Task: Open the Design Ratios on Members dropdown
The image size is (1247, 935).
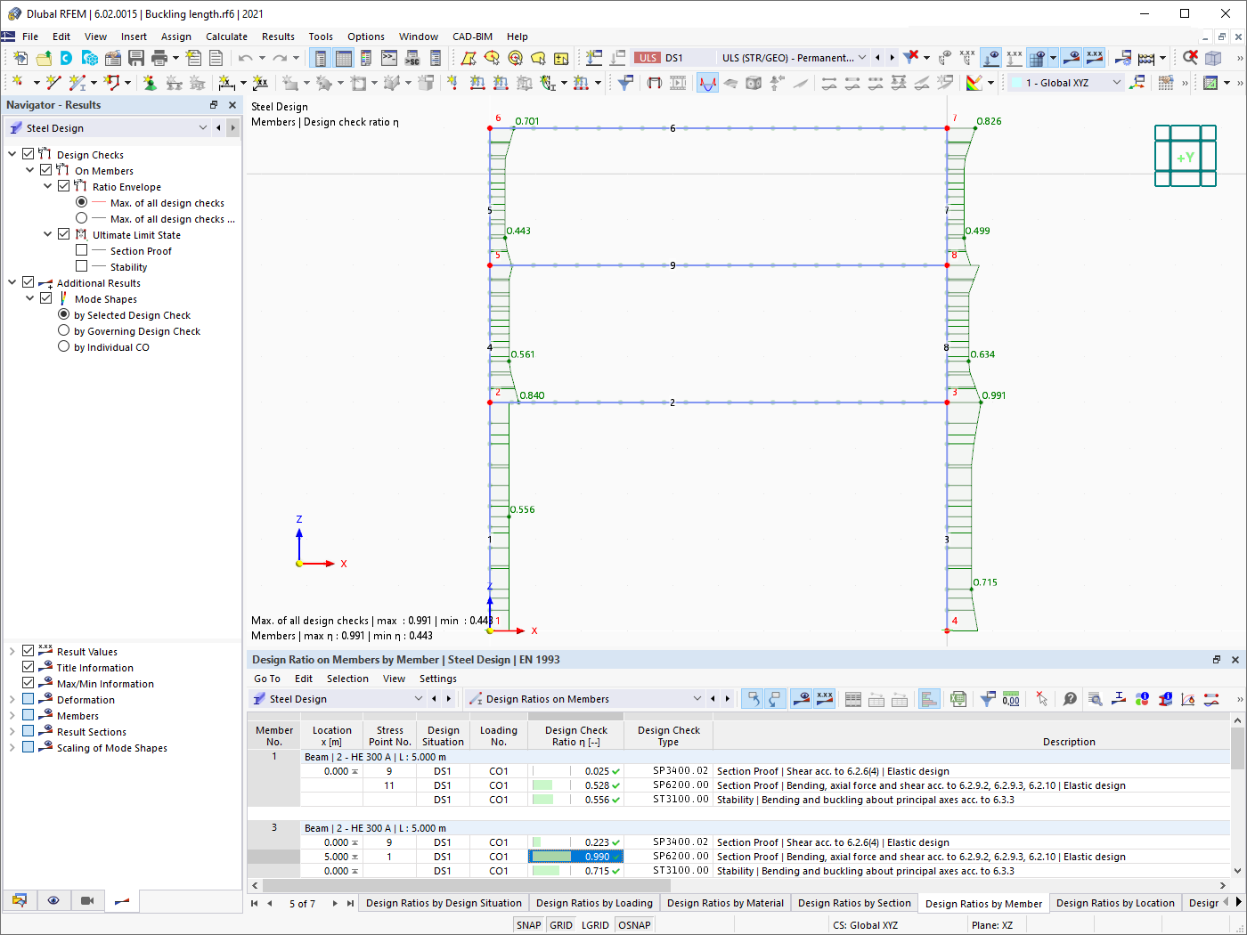Action: pos(698,698)
